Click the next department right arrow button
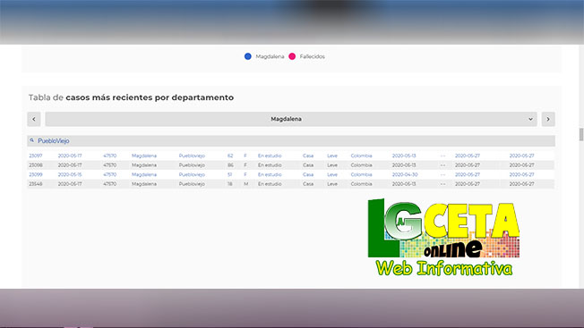Screen dimensions: 584x328 (x=548, y=119)
